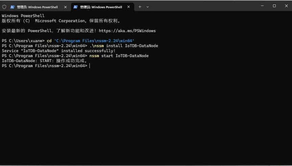292x166 pixels.
Task: Close the Windows Terminal window
Action: click(286, 6)
